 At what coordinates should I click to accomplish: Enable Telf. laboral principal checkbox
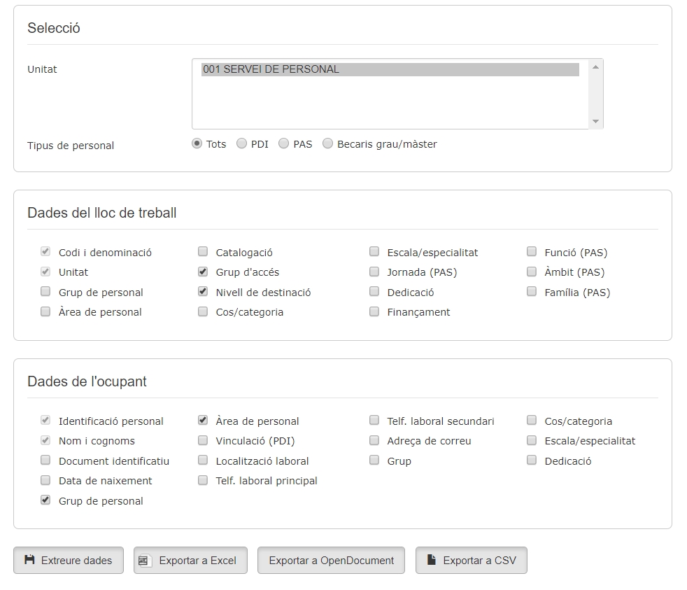tap(203, 480)
